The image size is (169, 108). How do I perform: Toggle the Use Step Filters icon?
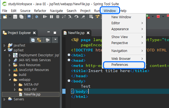97,17
